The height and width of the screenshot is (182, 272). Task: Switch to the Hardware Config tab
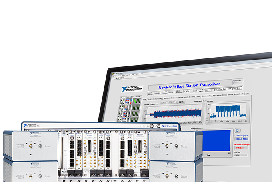(157, 99)
